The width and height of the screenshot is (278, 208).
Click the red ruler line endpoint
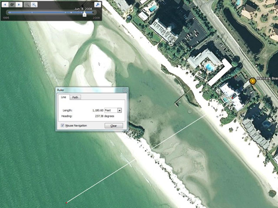click(66, 202)
